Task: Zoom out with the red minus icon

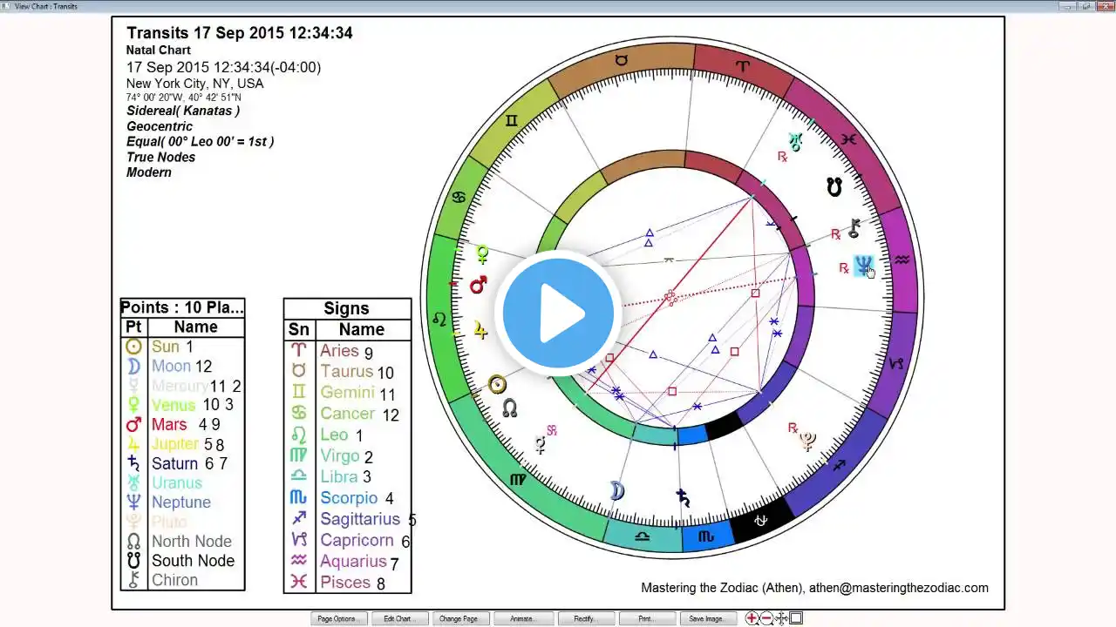Action: click(x=766, y=618)
